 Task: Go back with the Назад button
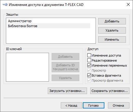tap(71, 106)
